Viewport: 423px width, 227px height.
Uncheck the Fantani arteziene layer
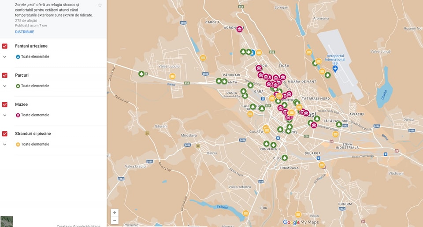point(5,46)
